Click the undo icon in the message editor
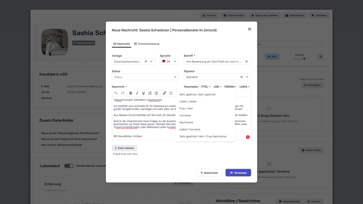 pos(116,93)
